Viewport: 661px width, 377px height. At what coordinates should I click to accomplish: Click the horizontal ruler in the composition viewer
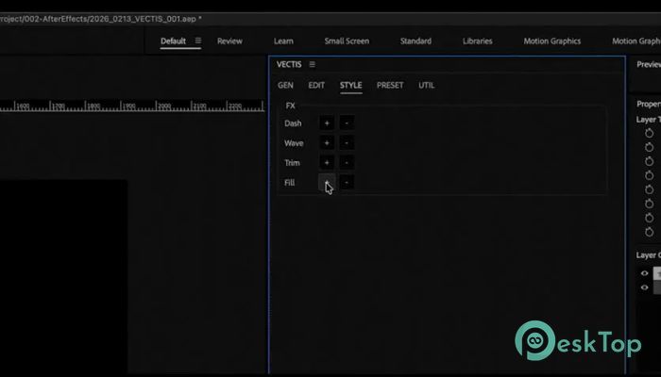(132, 106)
